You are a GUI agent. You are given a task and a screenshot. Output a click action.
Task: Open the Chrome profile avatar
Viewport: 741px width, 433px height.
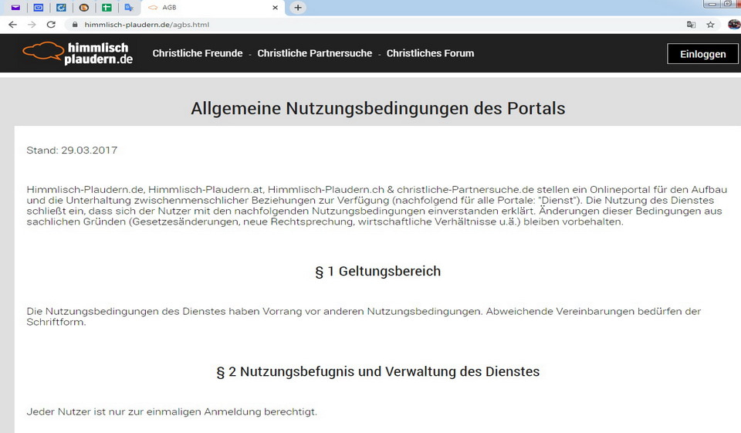tap(734, 25)
